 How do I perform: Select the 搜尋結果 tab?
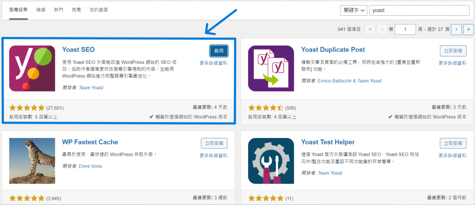coord(19,10)
